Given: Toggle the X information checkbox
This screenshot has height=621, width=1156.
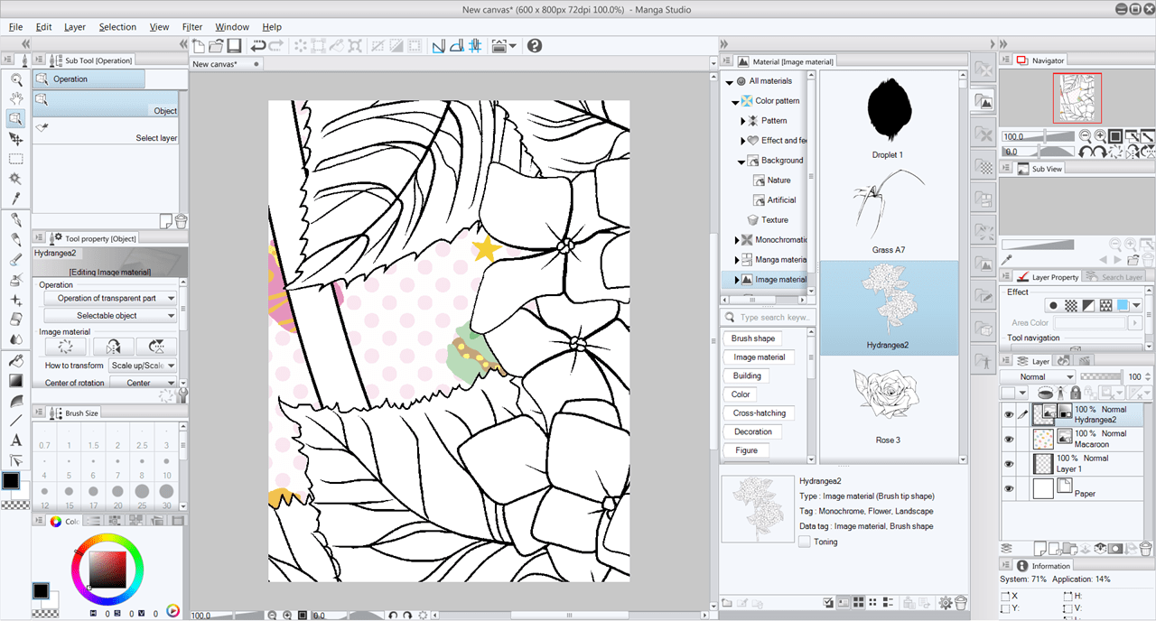Looking at the screenshot, I should pos(1005,597).
